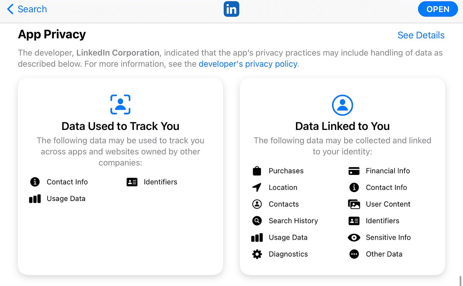Image resolution: width=463 pixels, height=286 pixels.
Task: Click 'Usage Data' label in tracking card
Action: coord(66,199)
